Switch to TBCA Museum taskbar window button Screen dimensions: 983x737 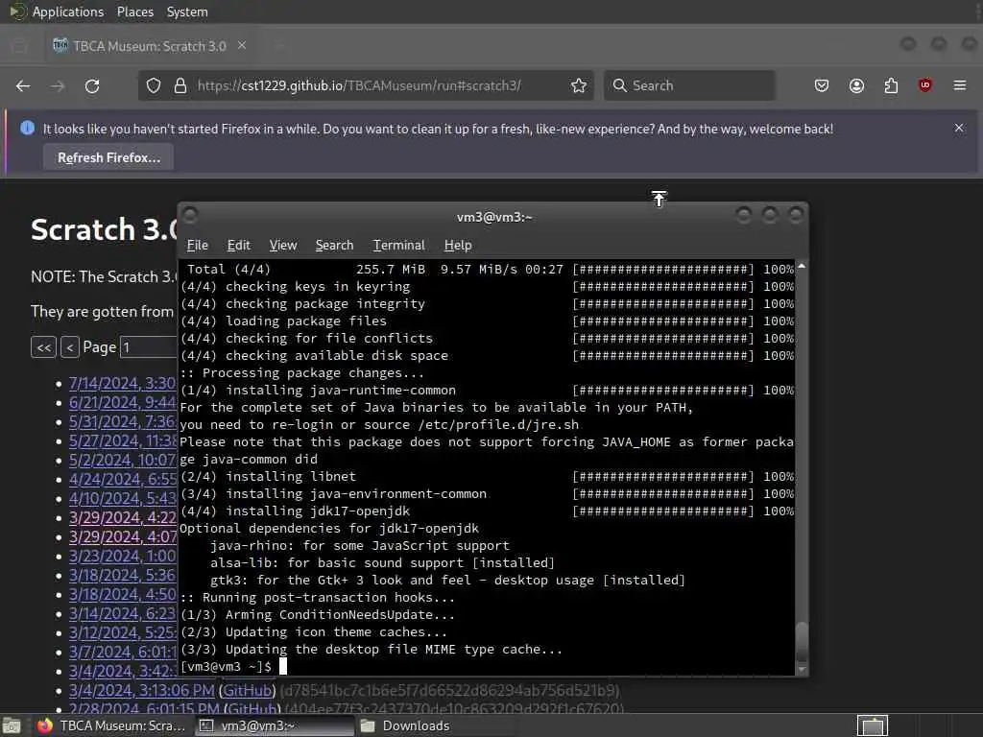click(111, 725)
